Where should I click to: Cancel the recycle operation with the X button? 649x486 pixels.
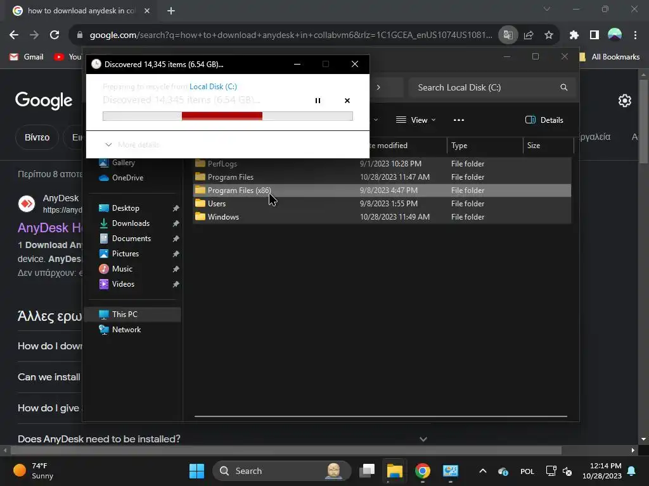347,101
